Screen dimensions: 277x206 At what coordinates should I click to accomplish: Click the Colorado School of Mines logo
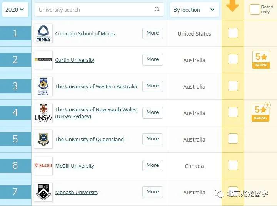pos(43,33)
